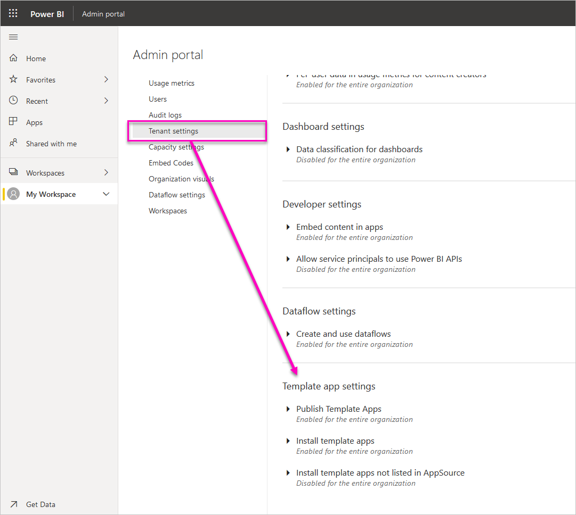Open the app launcher waffle icon
576x515 pixels.
(x=13, y=14)
